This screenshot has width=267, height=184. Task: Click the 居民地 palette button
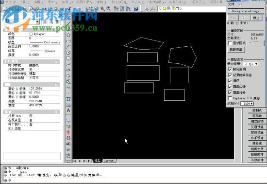[257, 116]
